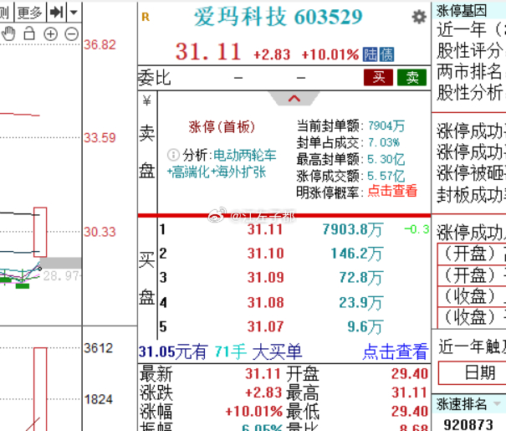Viewport: 506px width, 431px height.
Task: Click the jump-to-end arrow icon
Action: coord(57,13)
